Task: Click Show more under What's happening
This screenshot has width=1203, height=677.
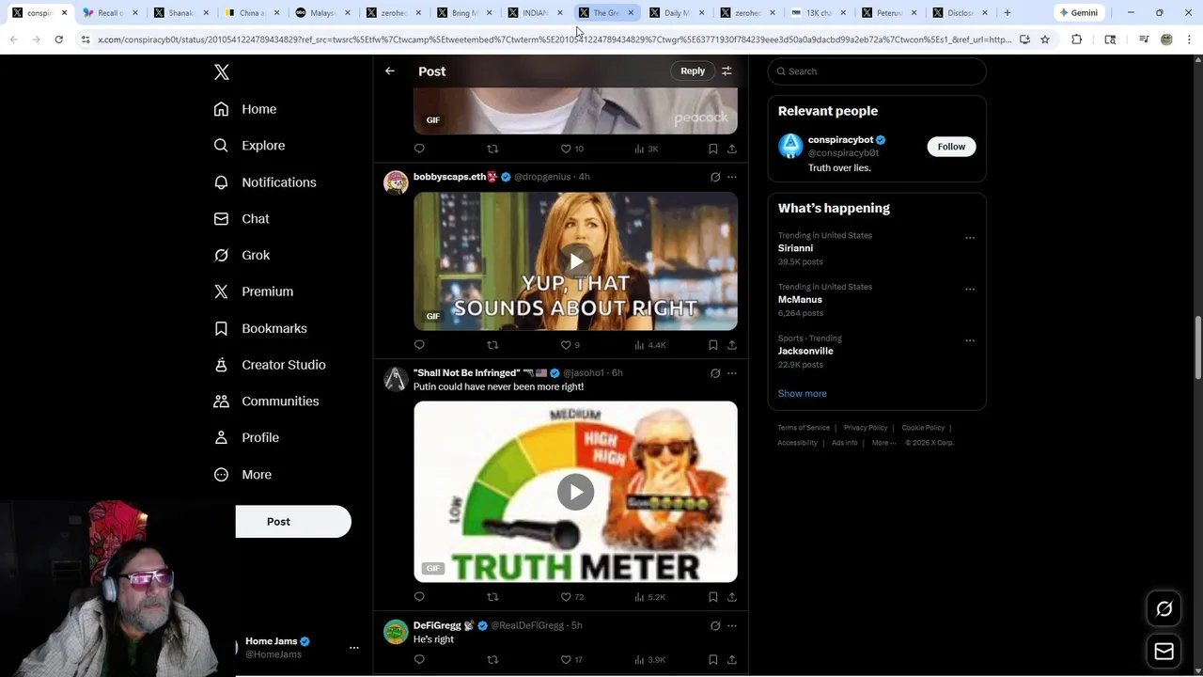Action: [802, 394]
